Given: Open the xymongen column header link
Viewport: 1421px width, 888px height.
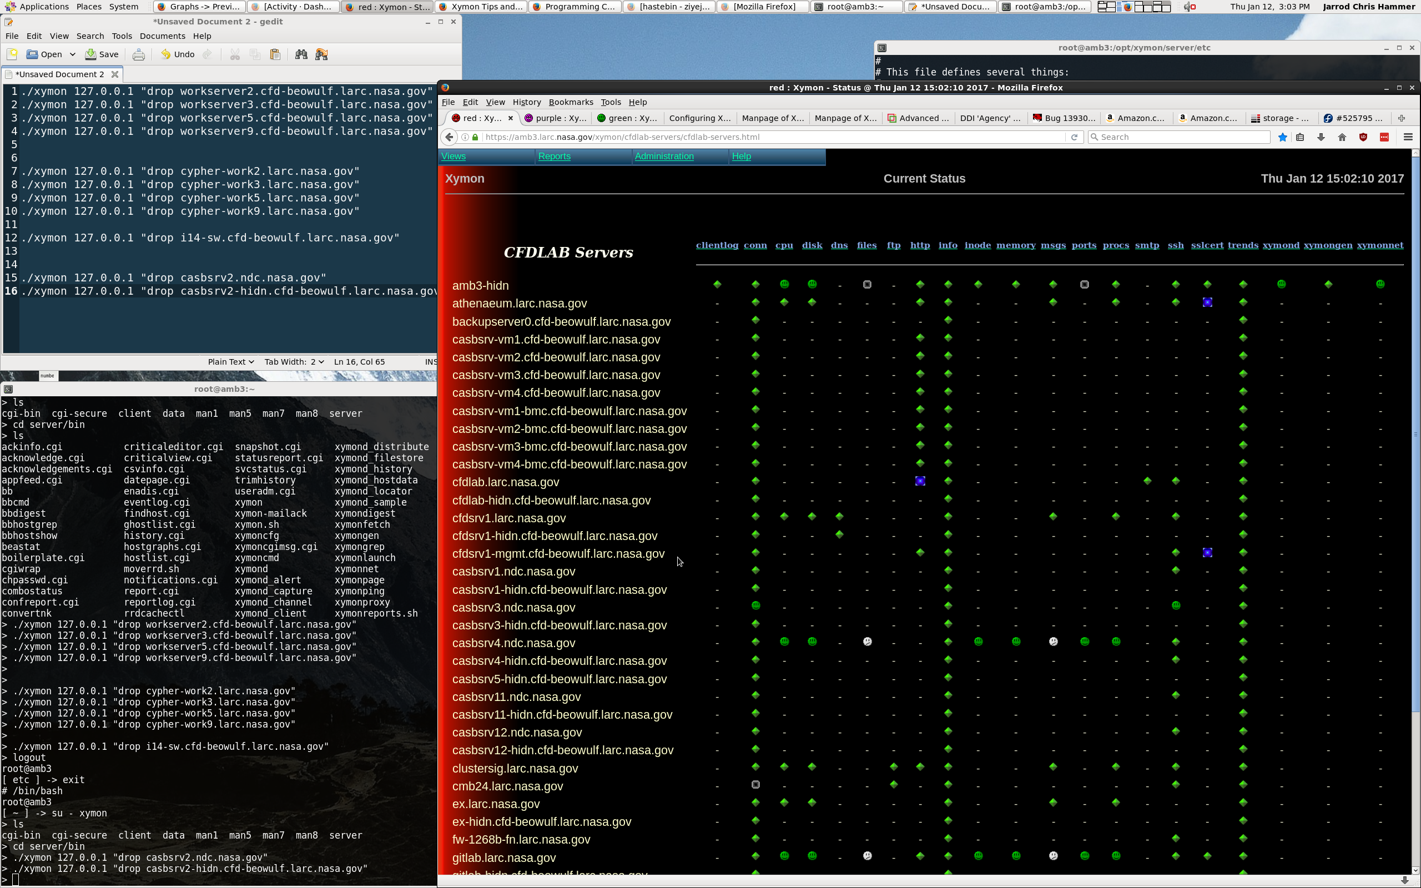Looking at the screenshot, I should coord(1328,245).
